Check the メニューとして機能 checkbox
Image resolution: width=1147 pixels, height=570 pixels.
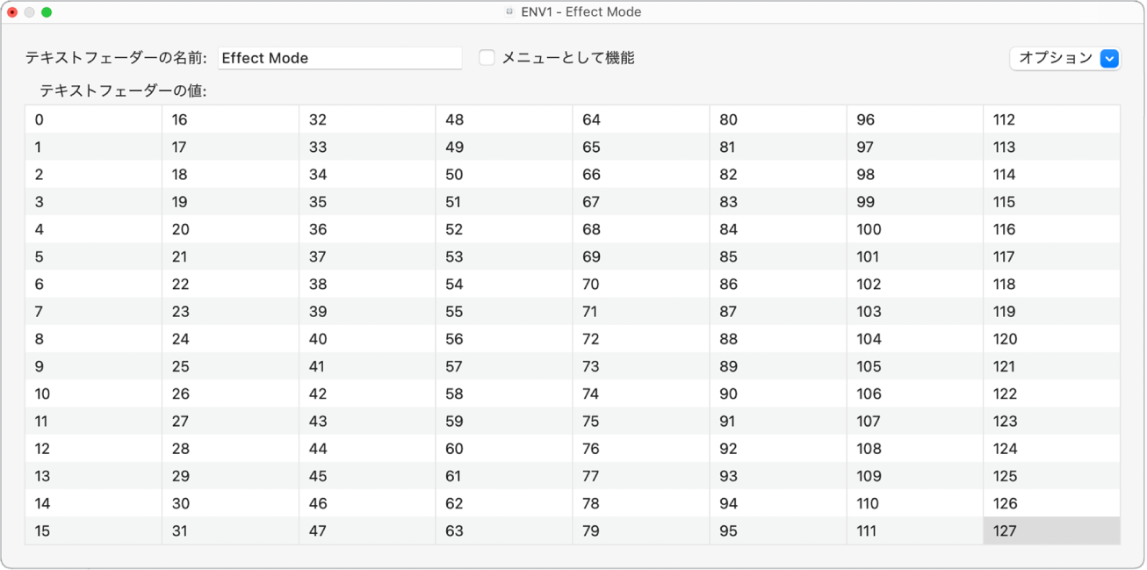click(x=486, y=57)
